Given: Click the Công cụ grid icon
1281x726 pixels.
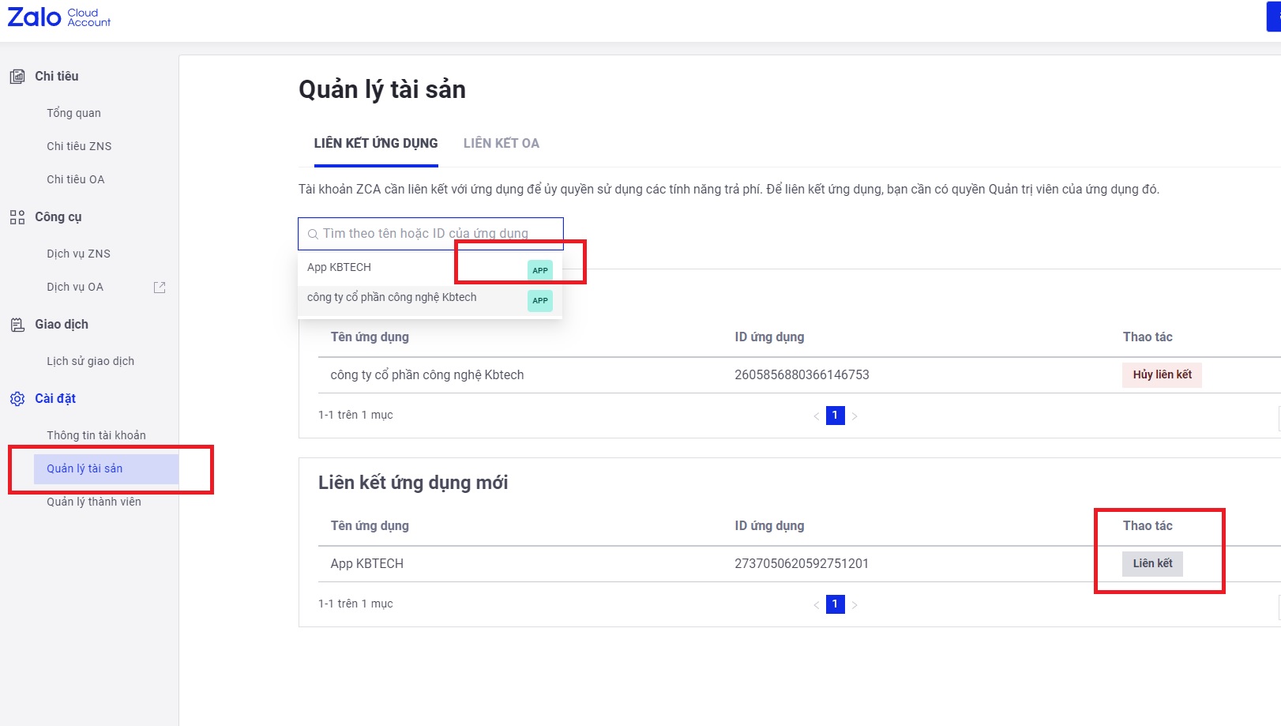Looking at the screenshot, I should 17,217.
